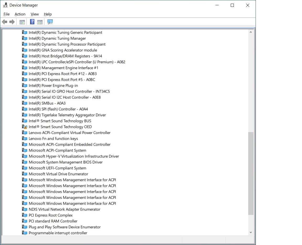Open the View menu
Viewport: 302px width, 245px height.
35,14
